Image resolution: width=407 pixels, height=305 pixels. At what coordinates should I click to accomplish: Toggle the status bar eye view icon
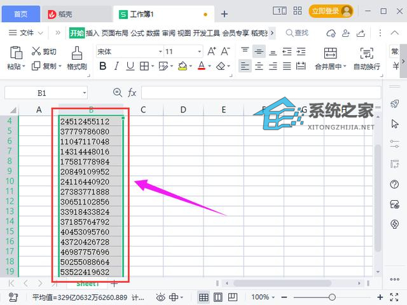[160, 297]
